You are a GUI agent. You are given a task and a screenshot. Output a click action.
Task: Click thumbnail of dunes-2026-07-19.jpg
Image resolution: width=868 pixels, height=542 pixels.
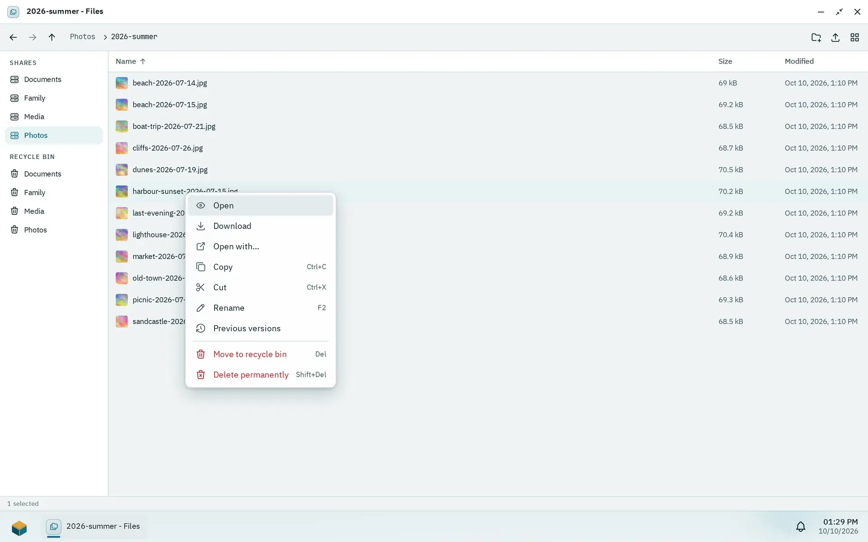122,170
